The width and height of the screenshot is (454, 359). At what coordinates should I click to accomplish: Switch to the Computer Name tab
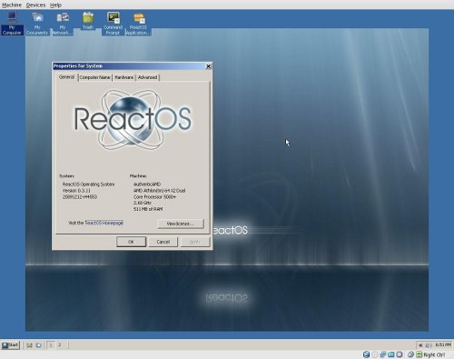click(x=94, y=77)
